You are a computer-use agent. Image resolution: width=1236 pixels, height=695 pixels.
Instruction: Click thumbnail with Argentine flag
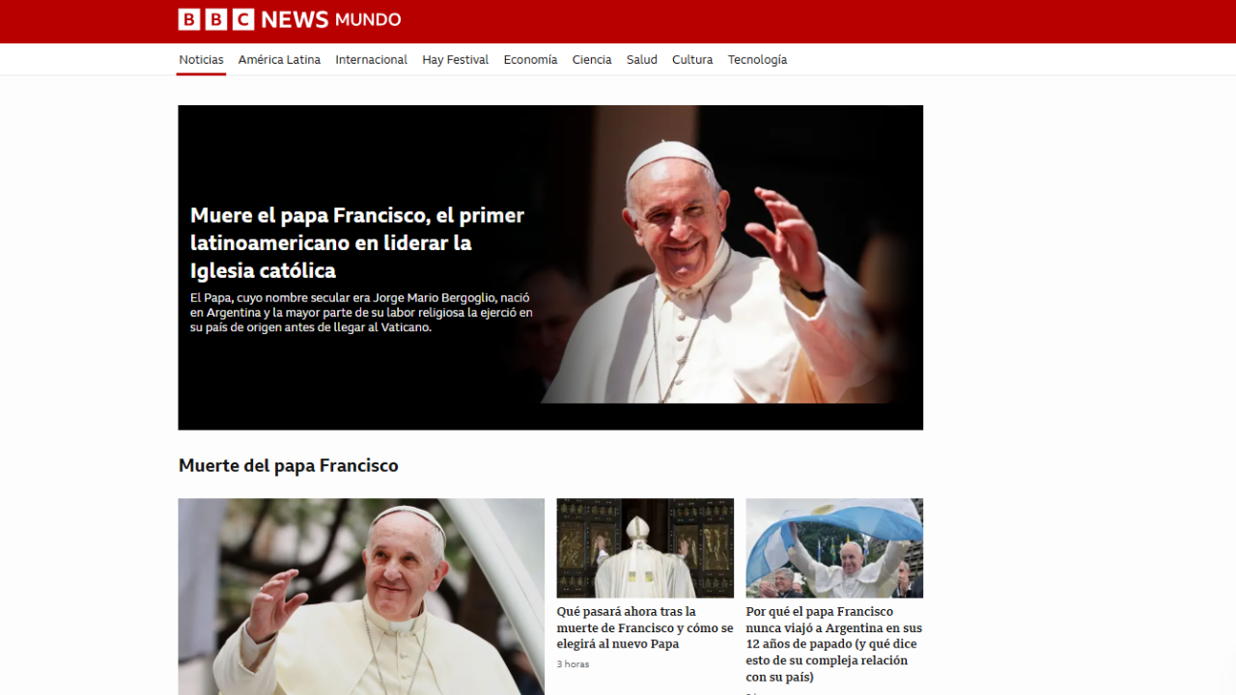click(833, 547)
